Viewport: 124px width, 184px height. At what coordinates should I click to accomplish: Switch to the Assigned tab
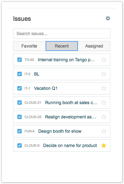point(94,46)
